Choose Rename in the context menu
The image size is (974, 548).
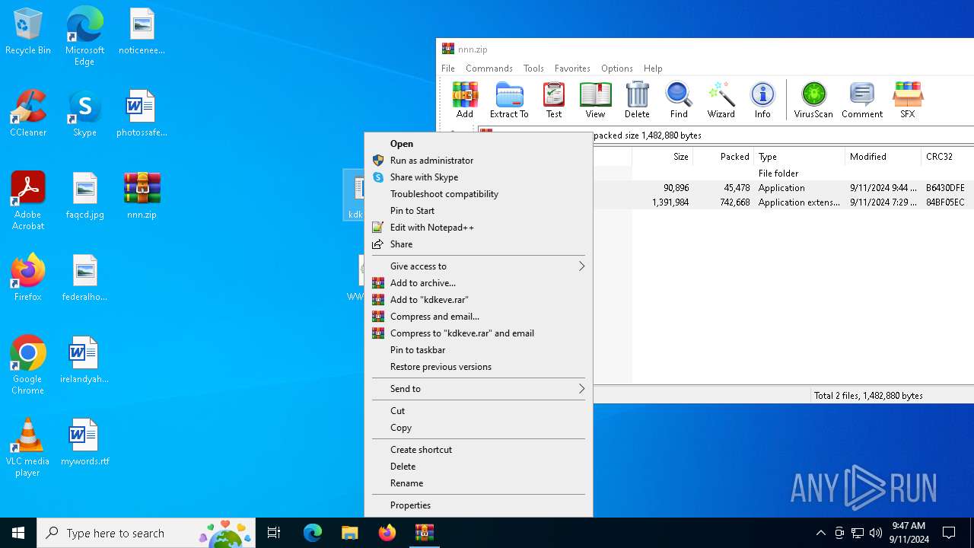click(479, 483)
